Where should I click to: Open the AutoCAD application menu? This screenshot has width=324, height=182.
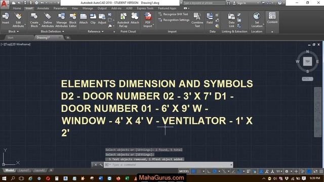(x=5, y=4)
